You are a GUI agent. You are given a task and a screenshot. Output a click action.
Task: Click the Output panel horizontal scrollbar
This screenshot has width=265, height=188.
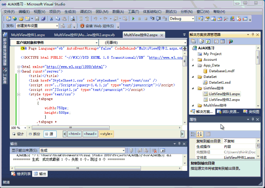(78, 168)
